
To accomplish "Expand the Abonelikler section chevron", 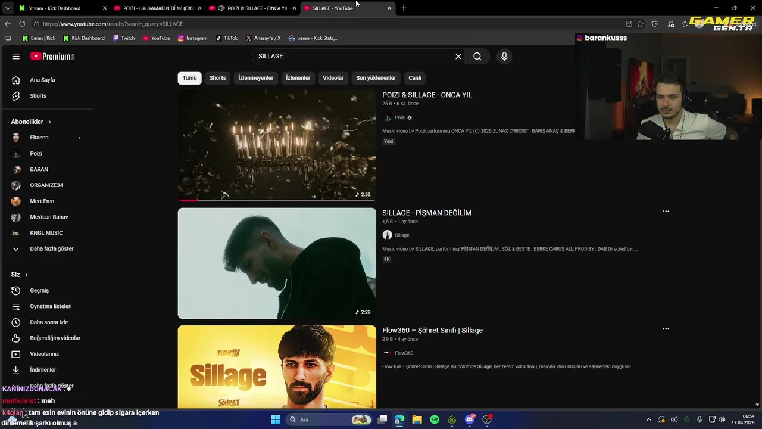I will tap(49, 122).
